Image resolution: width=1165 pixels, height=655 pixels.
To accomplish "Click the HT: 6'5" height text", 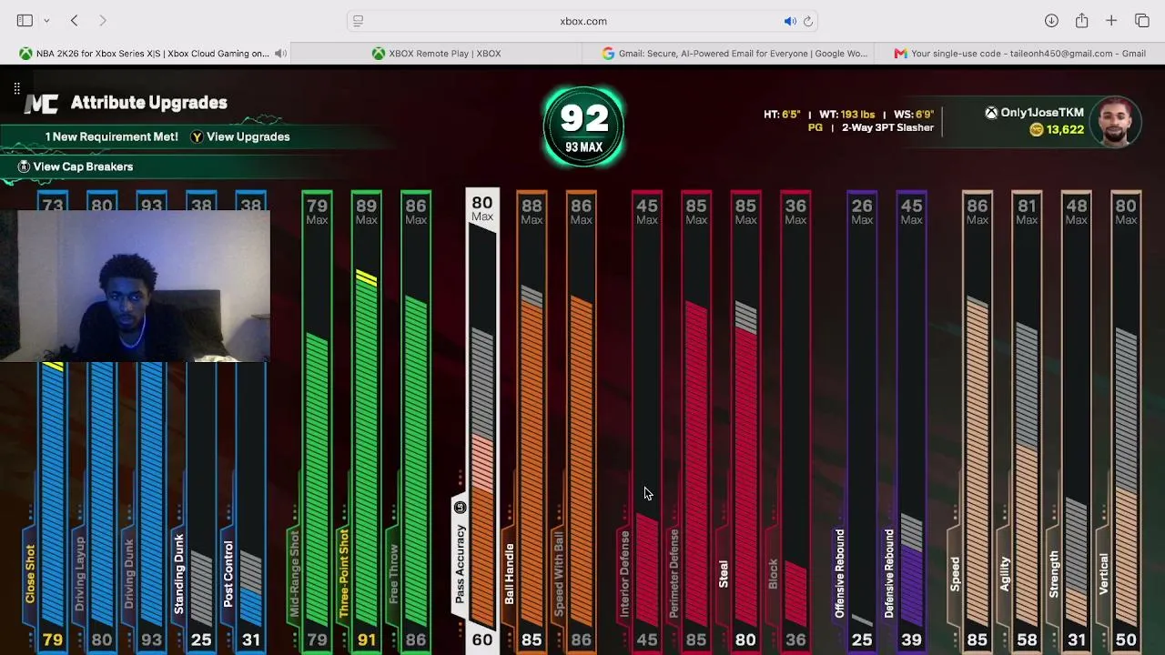I will click(x=782, y=115).
